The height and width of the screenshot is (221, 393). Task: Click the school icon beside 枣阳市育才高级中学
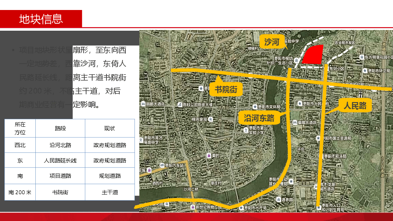(141, 140)
